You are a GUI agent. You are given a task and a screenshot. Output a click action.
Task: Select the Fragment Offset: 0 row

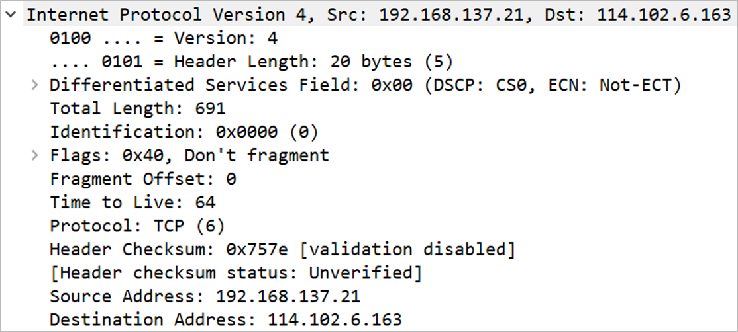[x=369, y=179]
